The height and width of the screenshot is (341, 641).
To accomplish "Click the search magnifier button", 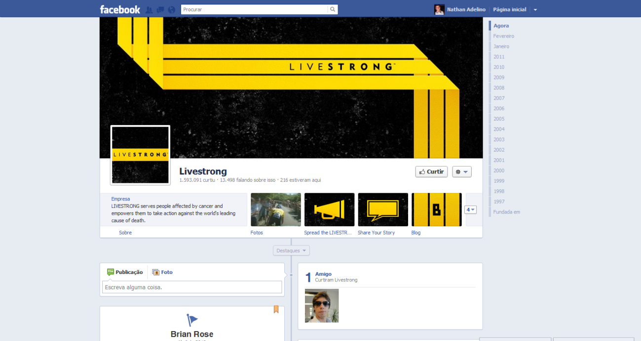I will tap(333, 9).
